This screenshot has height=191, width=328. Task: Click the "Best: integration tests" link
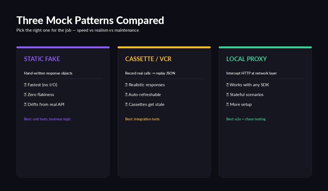(x=142, y=119)
